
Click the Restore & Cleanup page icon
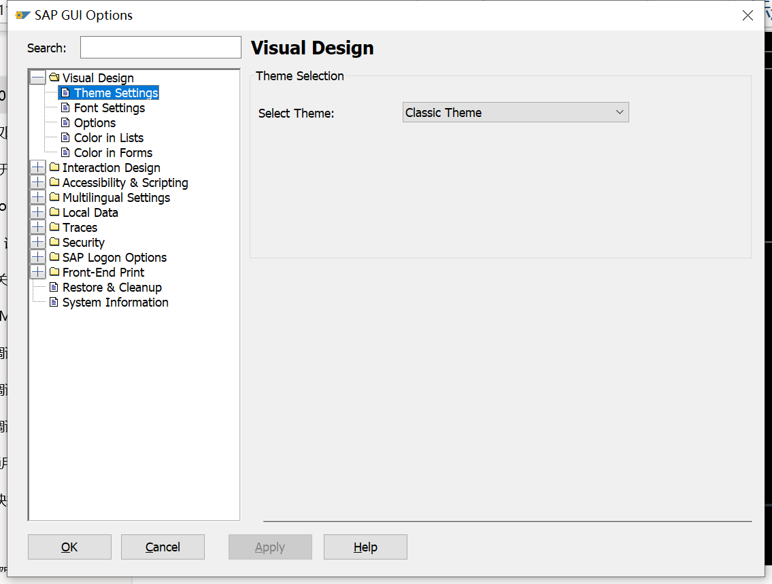coord(54,288)
